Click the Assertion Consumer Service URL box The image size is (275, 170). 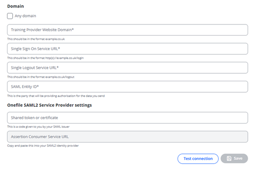pos(127,137)
